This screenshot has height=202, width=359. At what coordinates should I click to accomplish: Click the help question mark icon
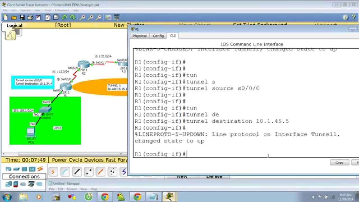(354, 17)
